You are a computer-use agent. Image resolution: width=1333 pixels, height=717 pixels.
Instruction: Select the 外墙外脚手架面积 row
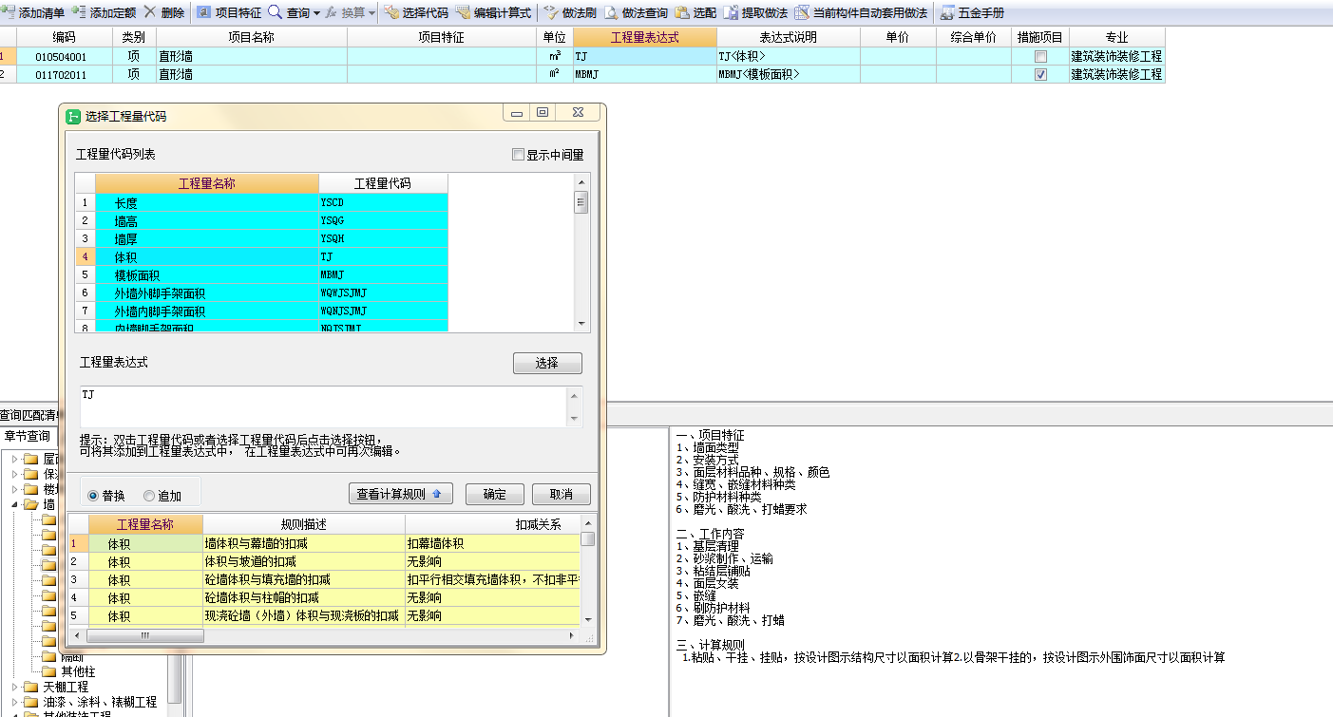[261, 292]
